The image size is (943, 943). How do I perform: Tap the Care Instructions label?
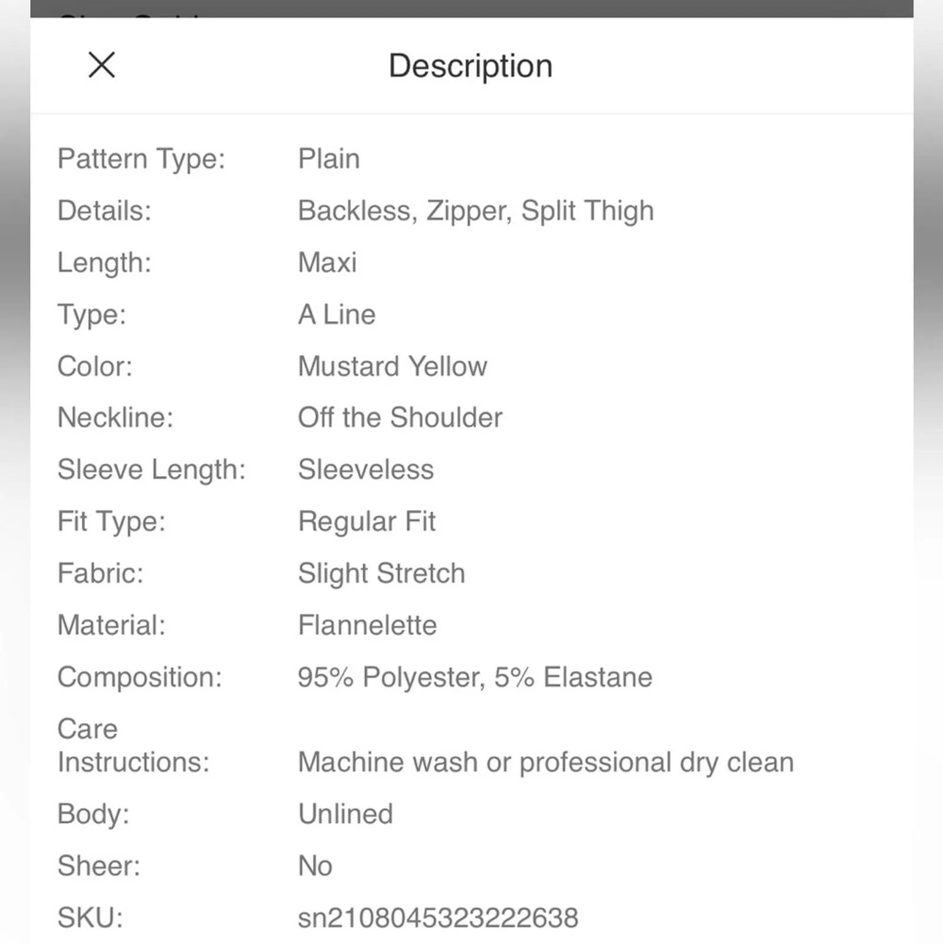(133, 746)
